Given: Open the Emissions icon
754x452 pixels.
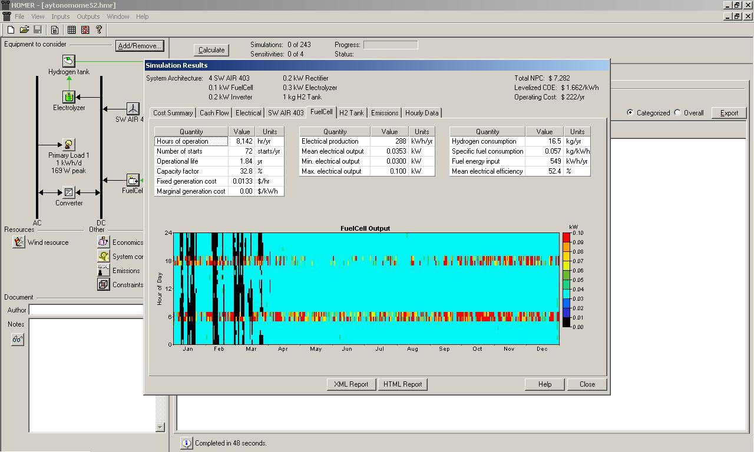Looking at the screenshot, I should 104,270.
